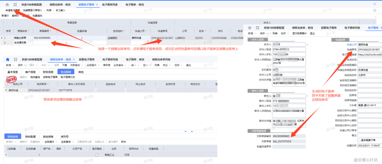Open the 关联查询 dropdown

pyautogui.click(x=75, y=65)
